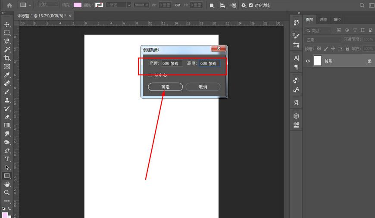Click the path alignment icon
This screenshot has width=375, height=218.
(x=222, y=5)
